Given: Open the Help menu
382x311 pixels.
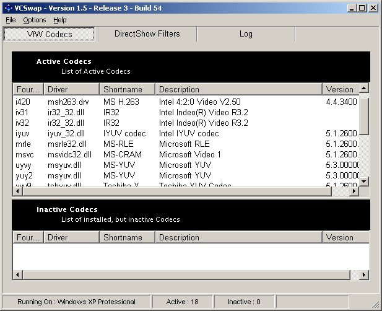Looking at the screenshot, I should pos(59,20).
